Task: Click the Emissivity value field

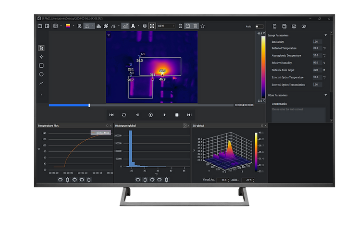Action: tap(316, 42)
